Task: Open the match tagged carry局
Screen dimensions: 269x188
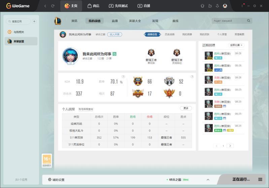Action: [223, 67]
